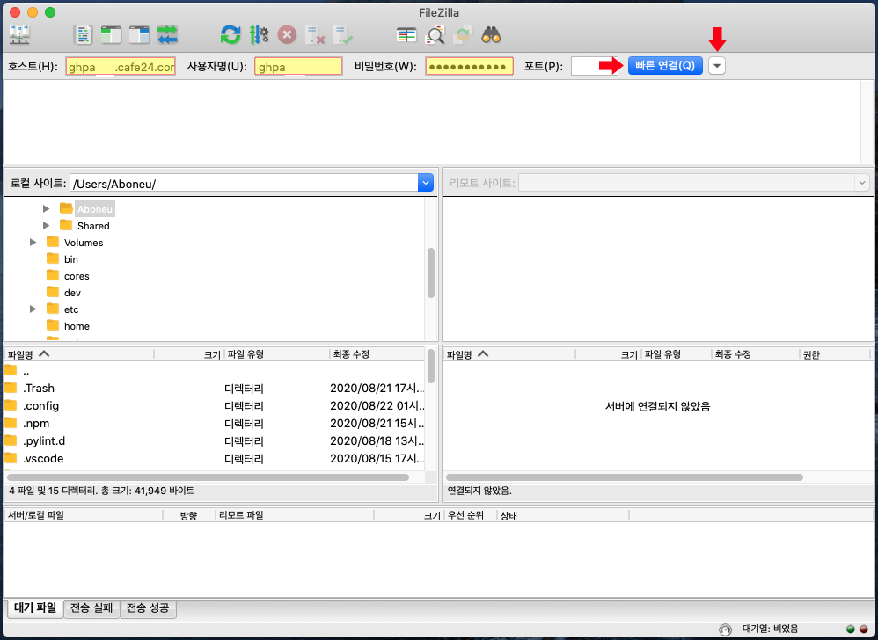Open the 리모트 사이트 path dropdown
The height and width of the screenshot is (640, 878).
(x=862, y=183)
